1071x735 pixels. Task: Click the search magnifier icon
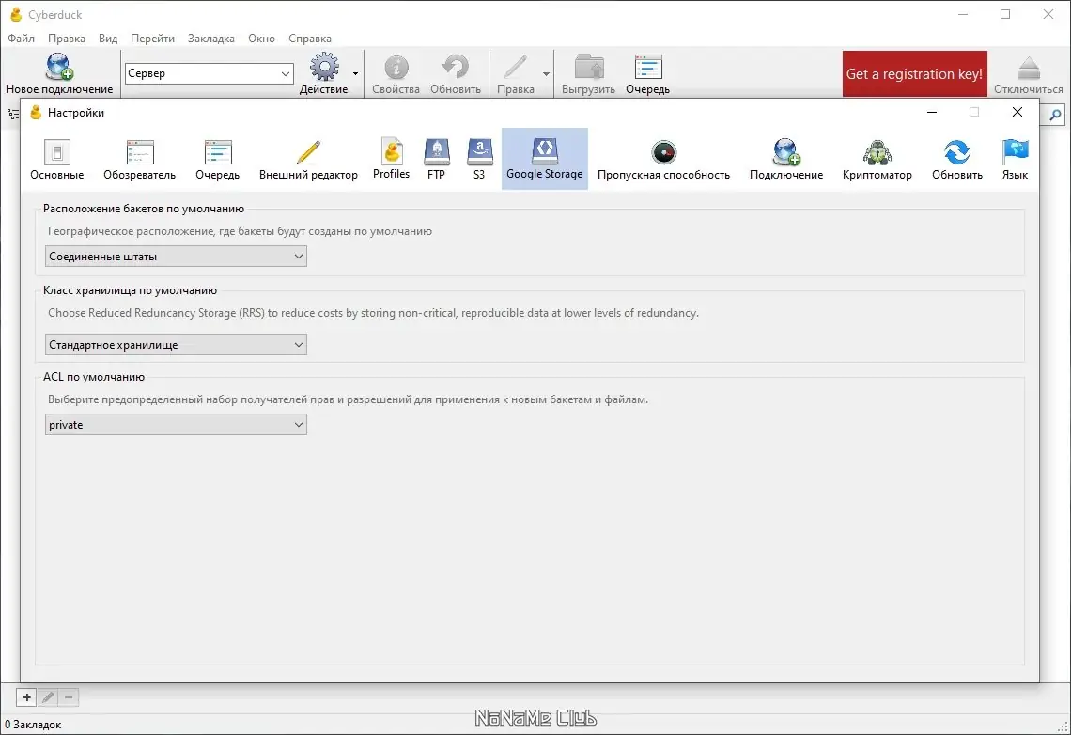pyautogui.click(x=1055, y=115)
